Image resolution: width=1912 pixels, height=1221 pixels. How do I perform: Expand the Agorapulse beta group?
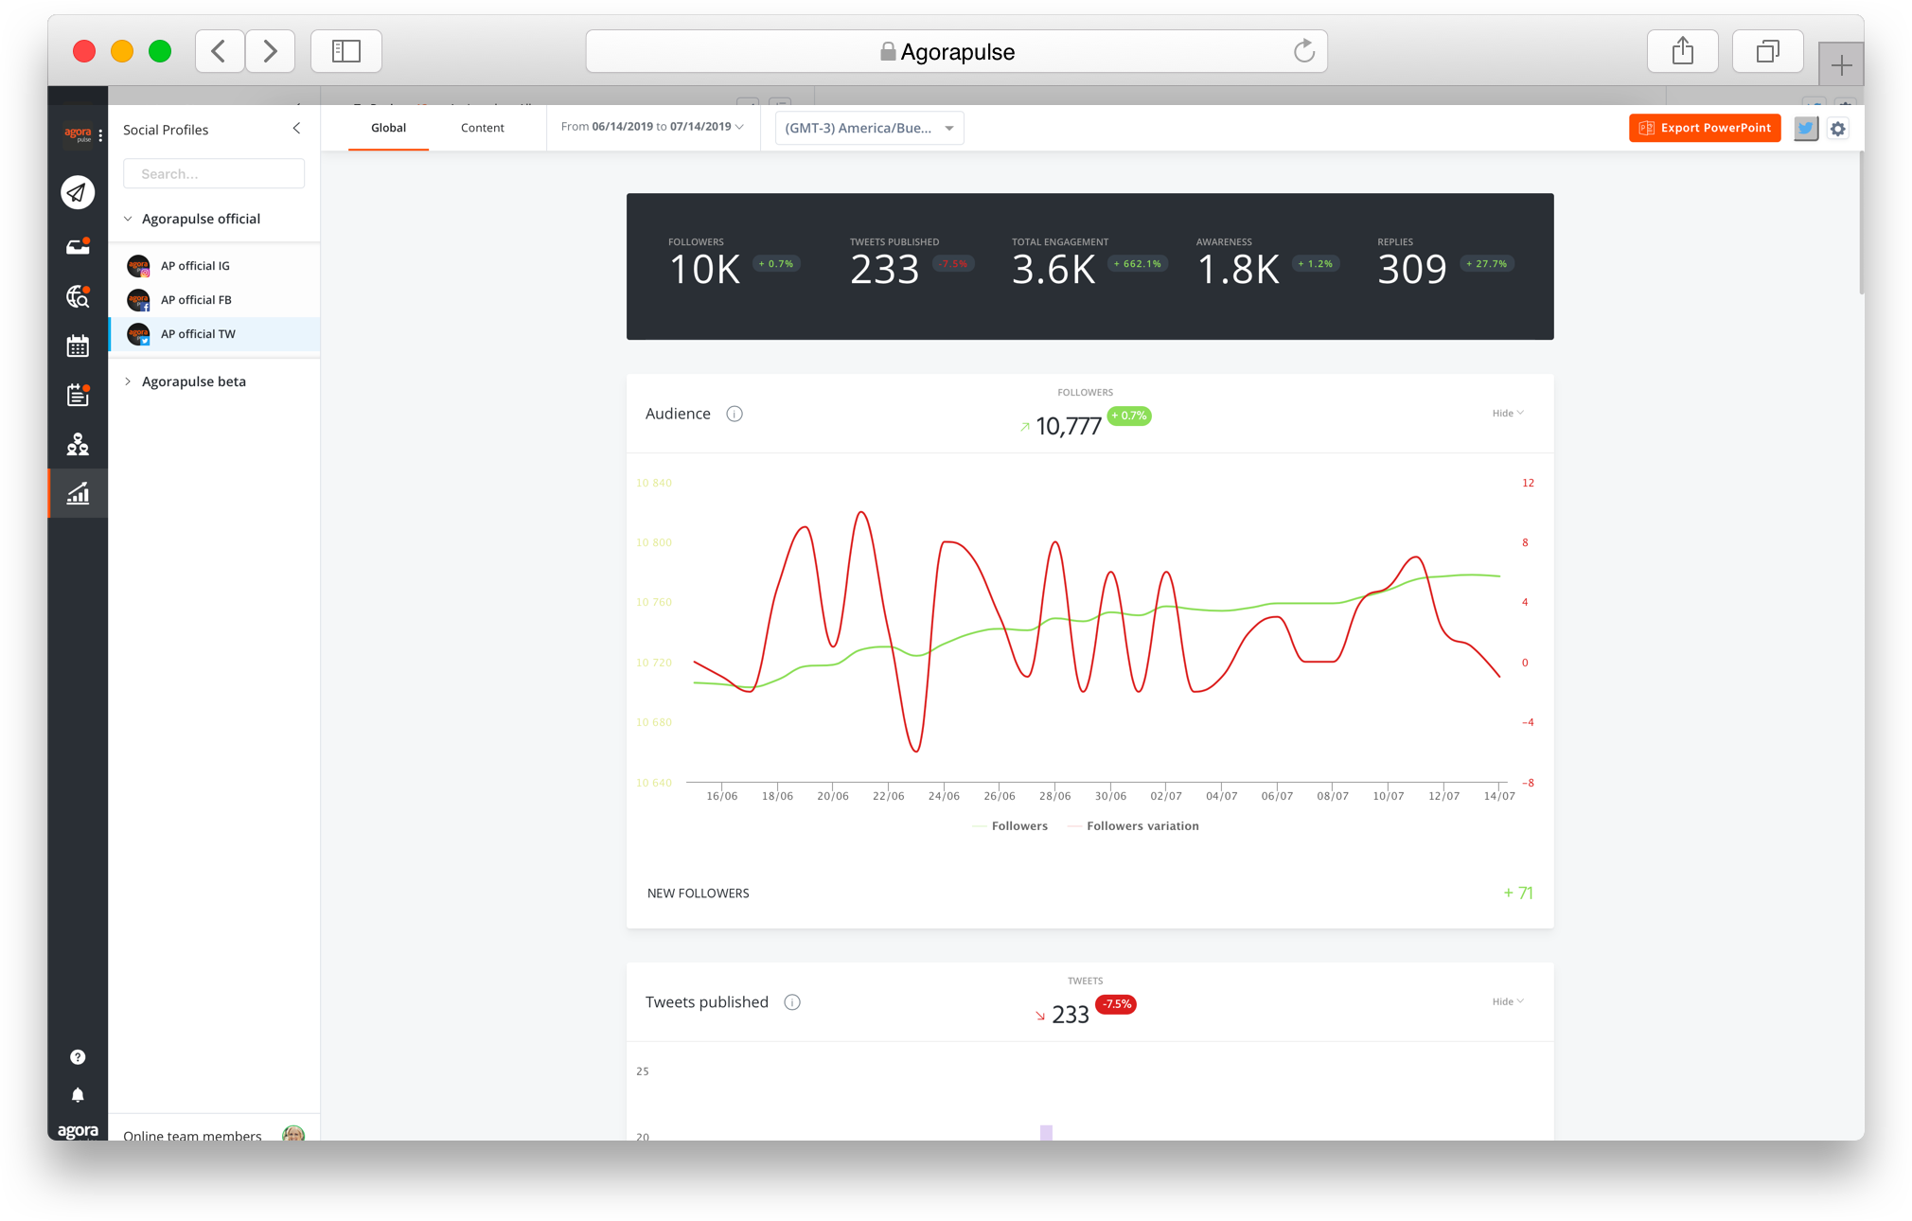tap(193, 381)
